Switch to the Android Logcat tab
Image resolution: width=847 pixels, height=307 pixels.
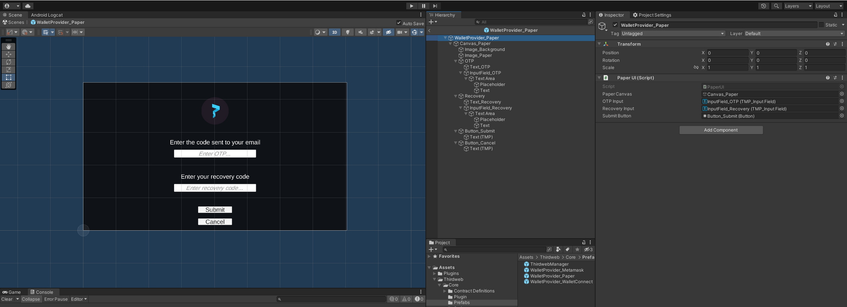(47, 15)
